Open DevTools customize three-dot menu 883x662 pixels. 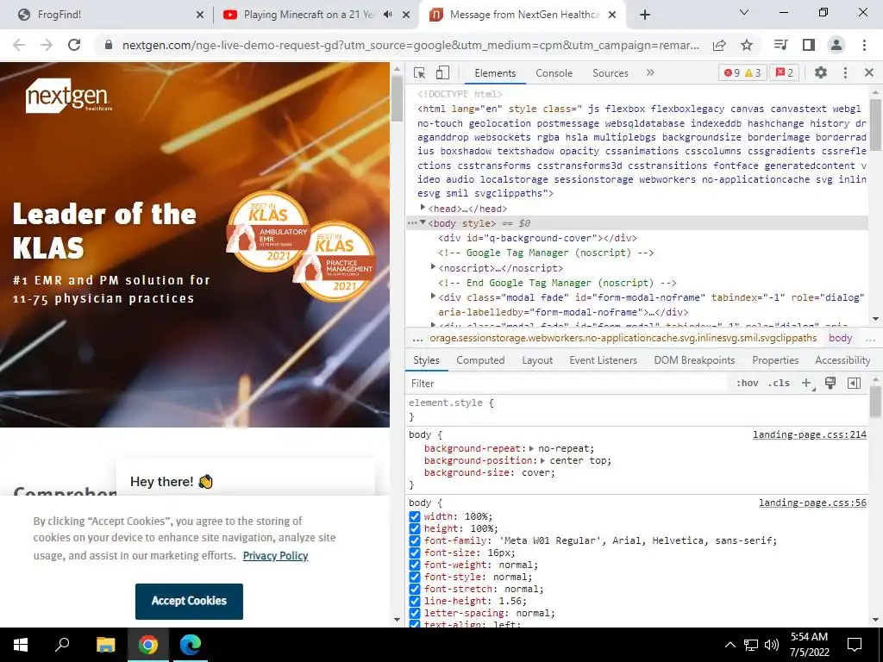pos(845,72)
